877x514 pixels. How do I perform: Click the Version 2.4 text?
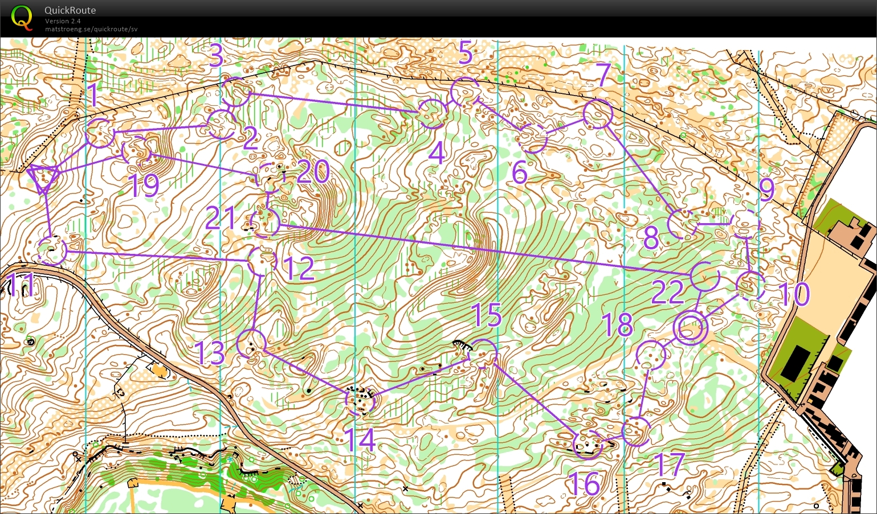[63, 21]
